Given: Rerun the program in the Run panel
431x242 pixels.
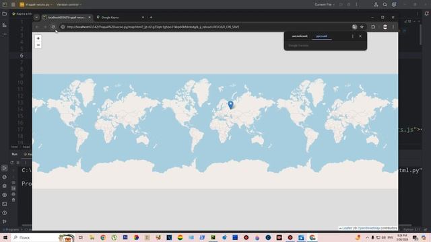Looking at the screenshot, I should point(12,163).
